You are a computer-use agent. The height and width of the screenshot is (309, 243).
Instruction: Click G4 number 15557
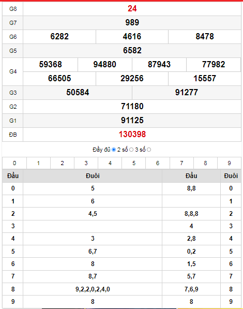coord(205,79)
